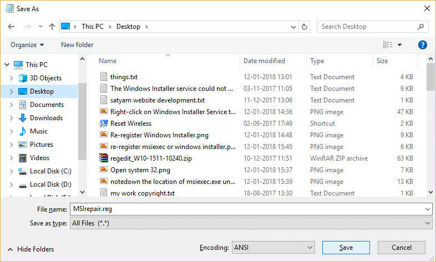436x262 pixels.
Task: Click the Refresh icon in address bar
Action: [x=304, y=27]
